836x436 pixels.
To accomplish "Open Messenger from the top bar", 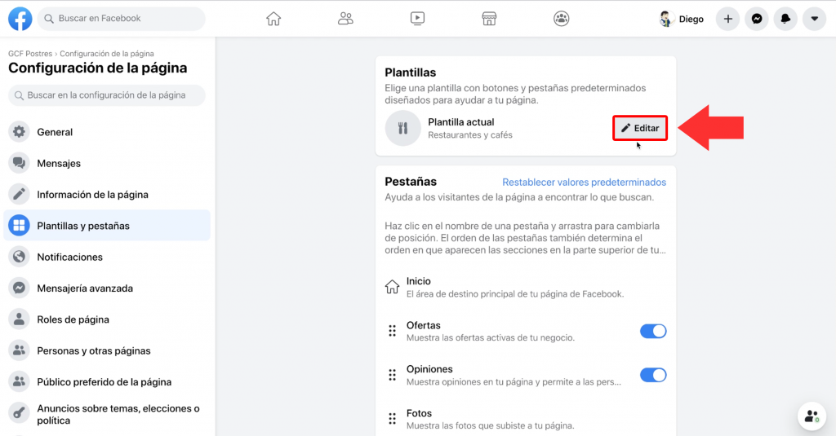I will point(757,19).
